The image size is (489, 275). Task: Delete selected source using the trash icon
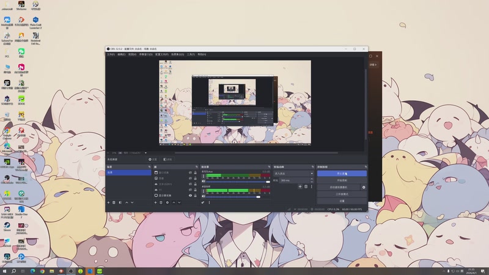(161, 203)
